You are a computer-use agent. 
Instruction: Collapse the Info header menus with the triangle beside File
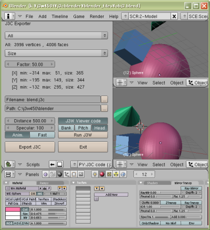point(20,16)
